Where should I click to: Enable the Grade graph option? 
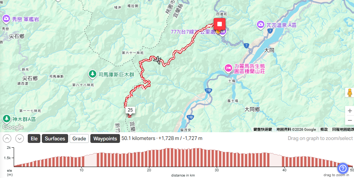point(79,138)
